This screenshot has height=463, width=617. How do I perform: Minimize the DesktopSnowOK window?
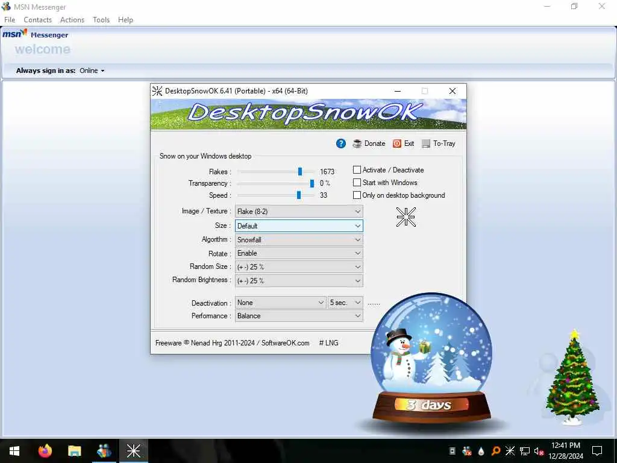[x=398, y=91]
